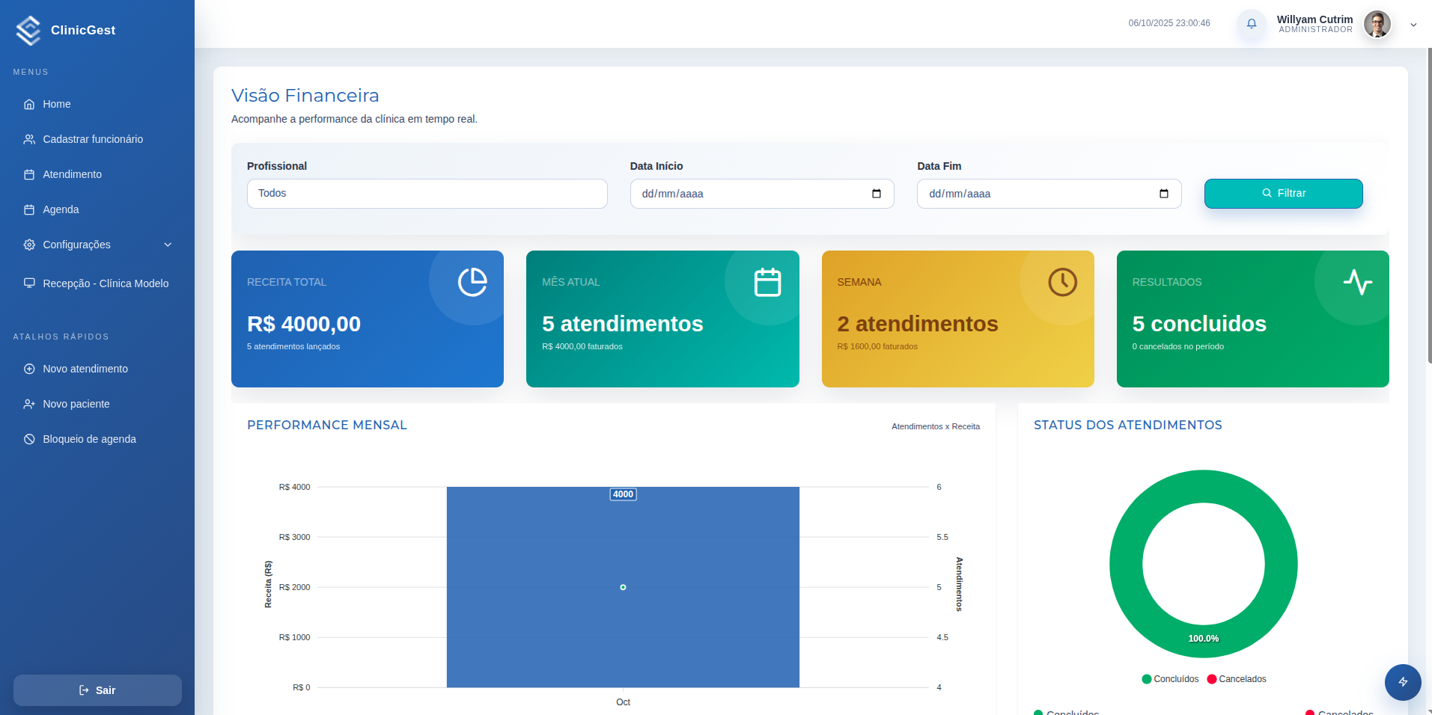The width and height of the screenshot is (1432, 715).
Task: Toggle the Concluídos legend in donut chart
Action: [x=1170, y=679]
